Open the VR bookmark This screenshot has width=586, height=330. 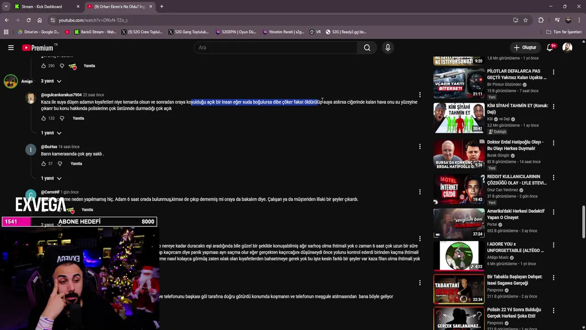pos(315,32)
